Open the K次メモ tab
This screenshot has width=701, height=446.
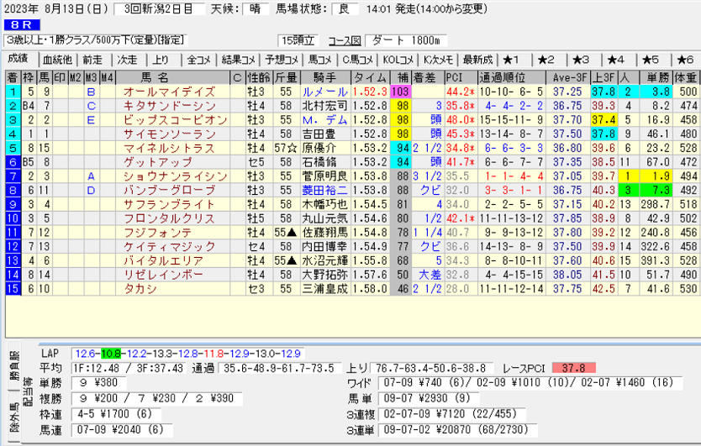point(437,60)
